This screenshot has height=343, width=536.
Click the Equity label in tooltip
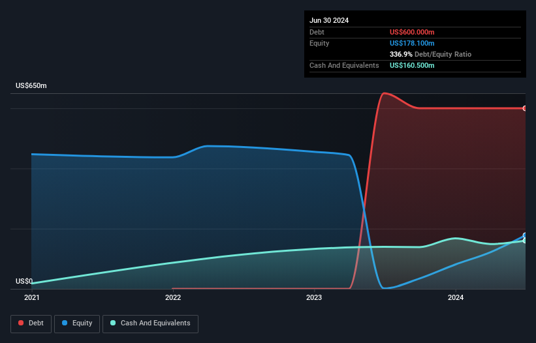319,43
